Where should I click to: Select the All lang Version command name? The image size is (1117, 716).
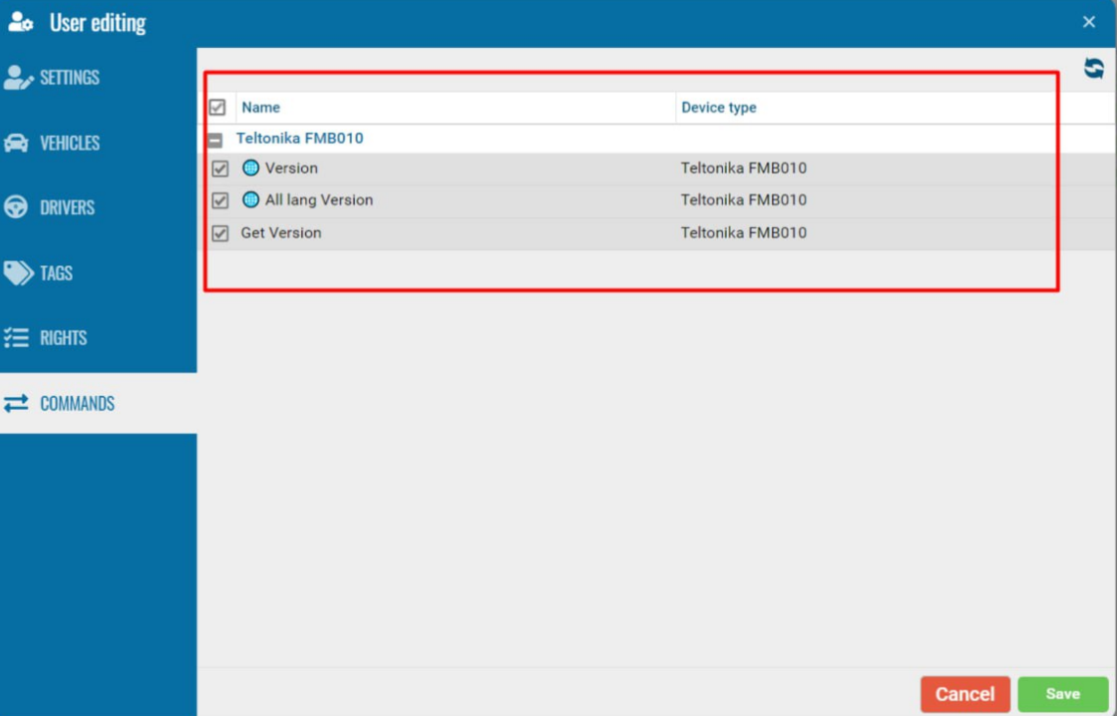click(x=319, y=200)
